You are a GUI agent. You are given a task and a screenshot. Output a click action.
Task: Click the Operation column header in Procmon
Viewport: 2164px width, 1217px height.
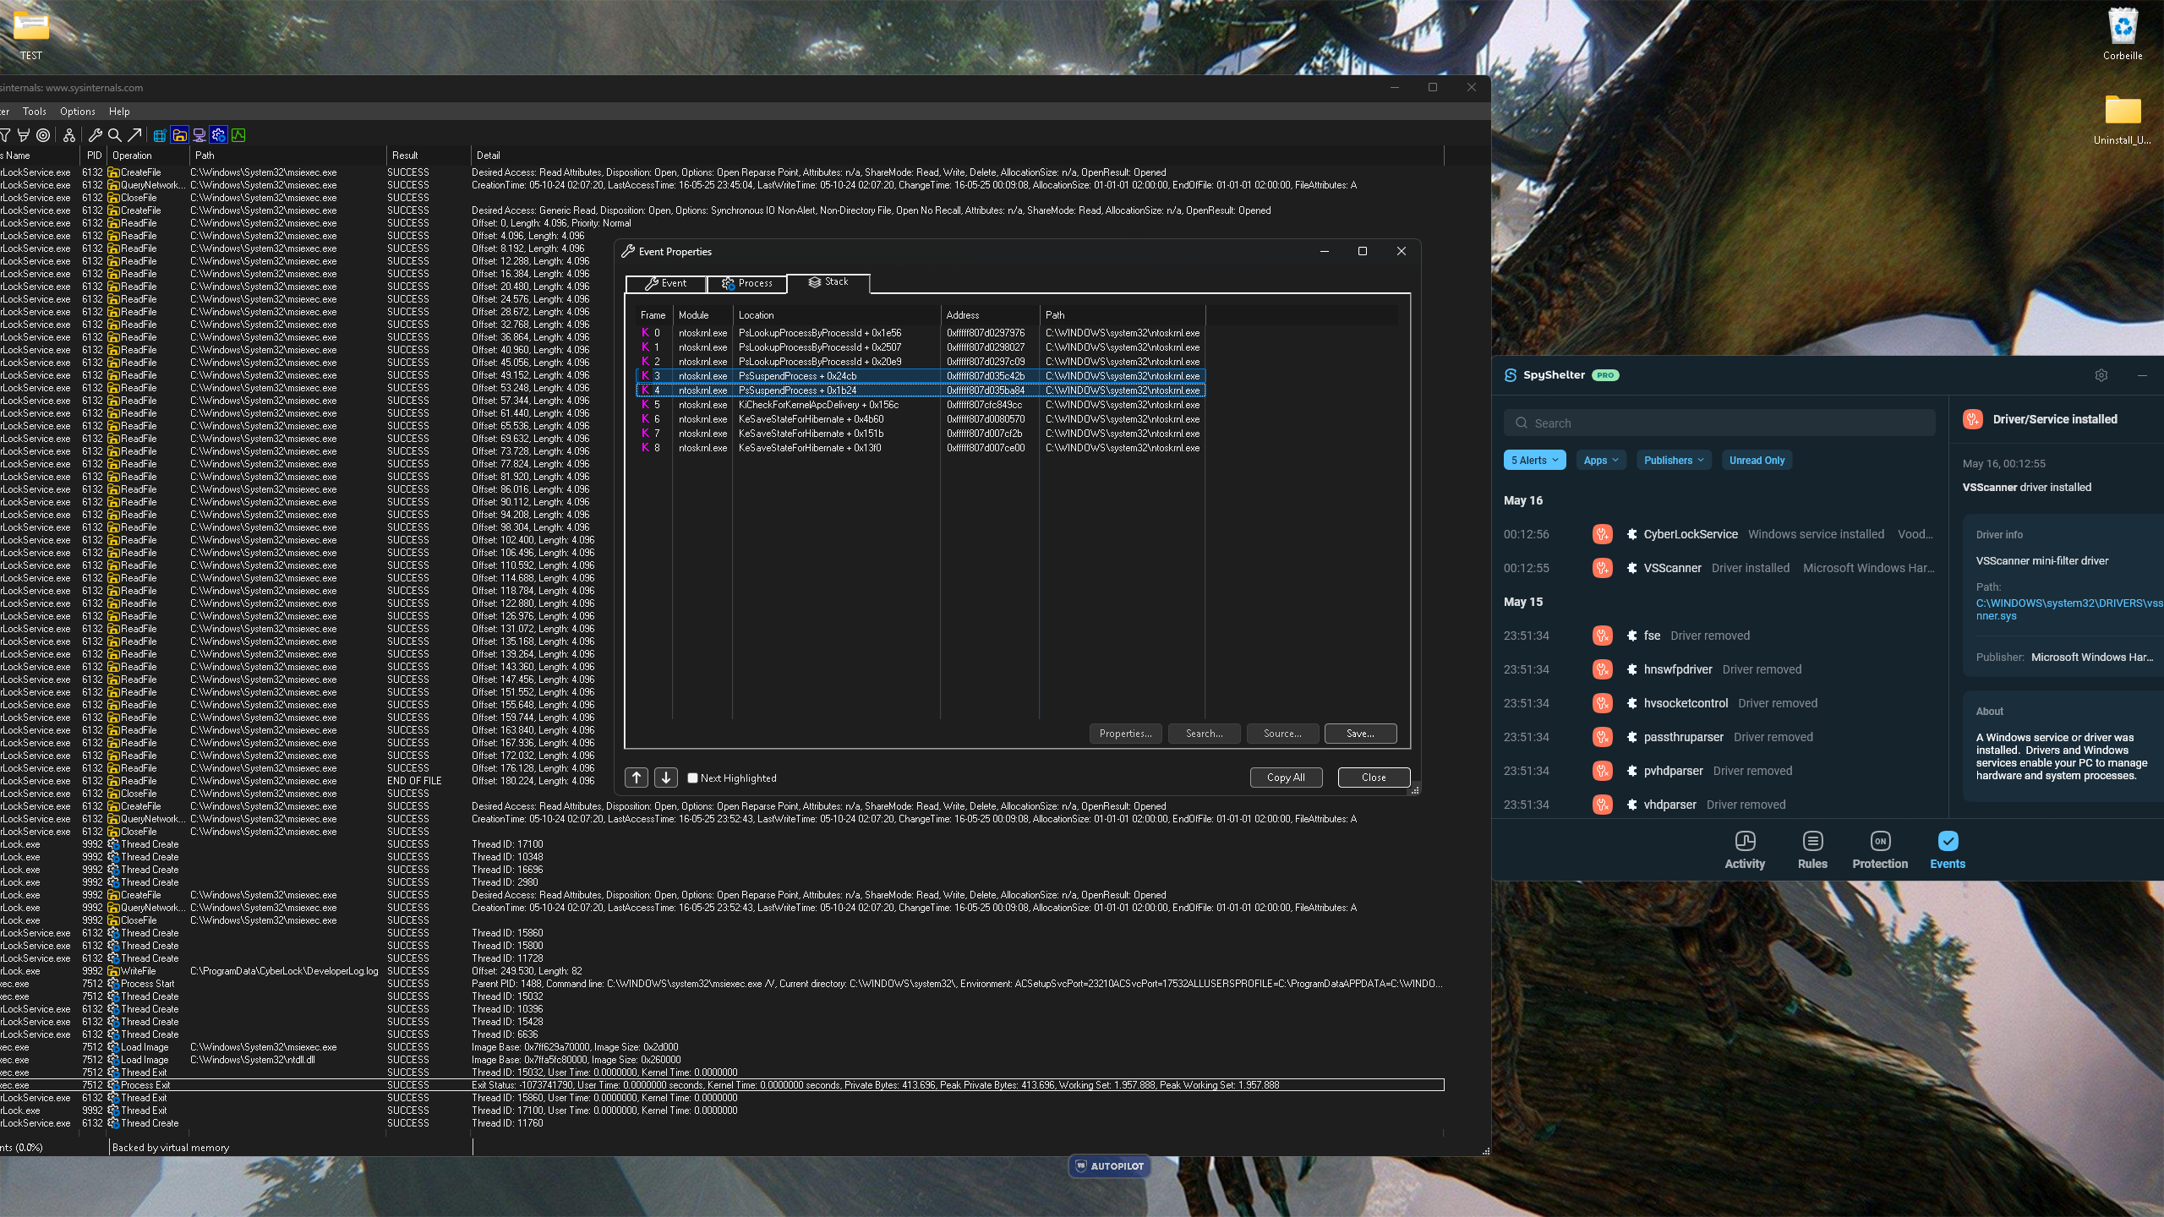click(149, 156)
